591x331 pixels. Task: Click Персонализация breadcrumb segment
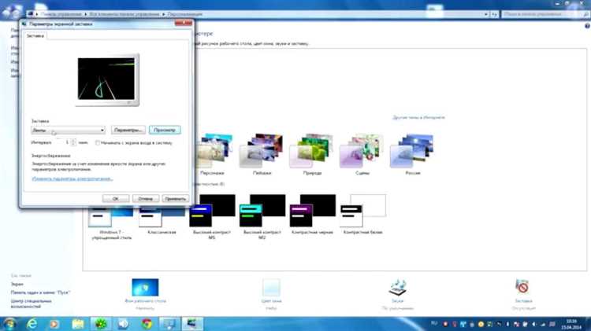click(185, 14)
